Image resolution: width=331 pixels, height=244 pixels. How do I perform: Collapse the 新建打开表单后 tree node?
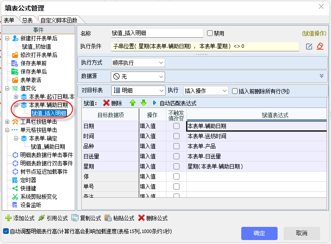tap(7, 39)
